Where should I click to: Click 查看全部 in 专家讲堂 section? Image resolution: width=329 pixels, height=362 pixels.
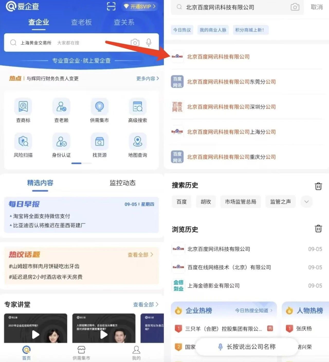[146, 304]
